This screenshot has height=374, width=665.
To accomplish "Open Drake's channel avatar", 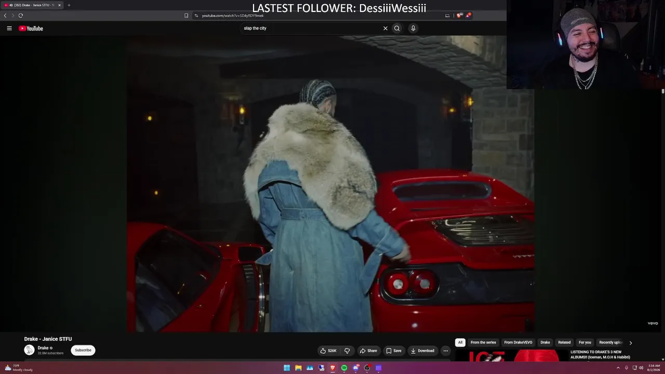I will point(29,350).
